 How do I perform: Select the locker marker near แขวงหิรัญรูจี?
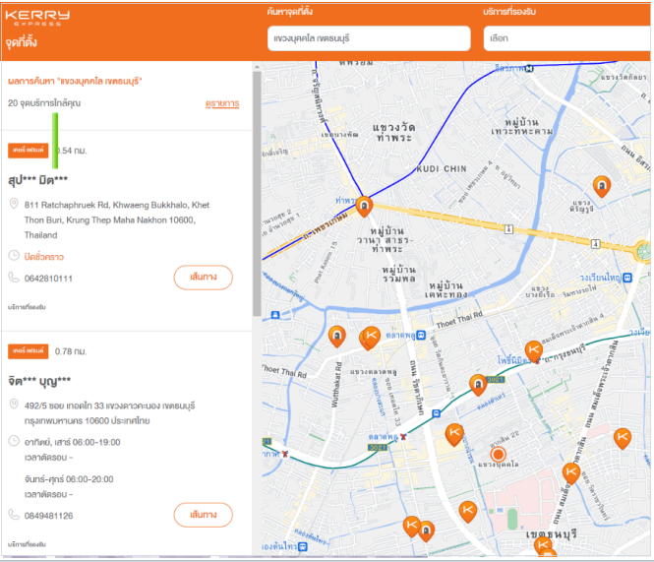[602, 186]
